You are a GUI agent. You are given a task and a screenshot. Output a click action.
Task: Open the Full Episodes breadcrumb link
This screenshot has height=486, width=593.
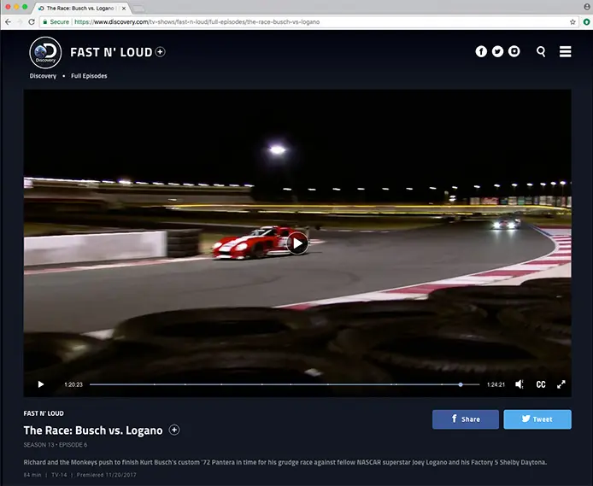pyautogui.click(x=89, y=76)
